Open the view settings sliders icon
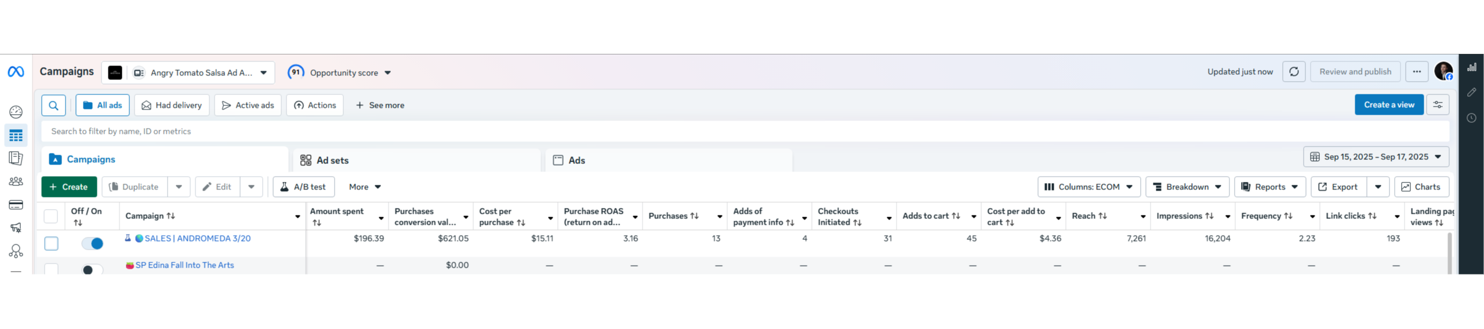1484x329 pixels. pos(1438,105)
